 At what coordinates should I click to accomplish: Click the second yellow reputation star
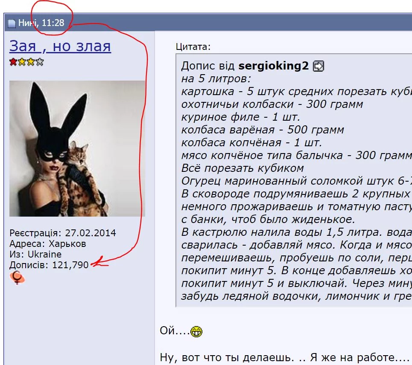31,62
